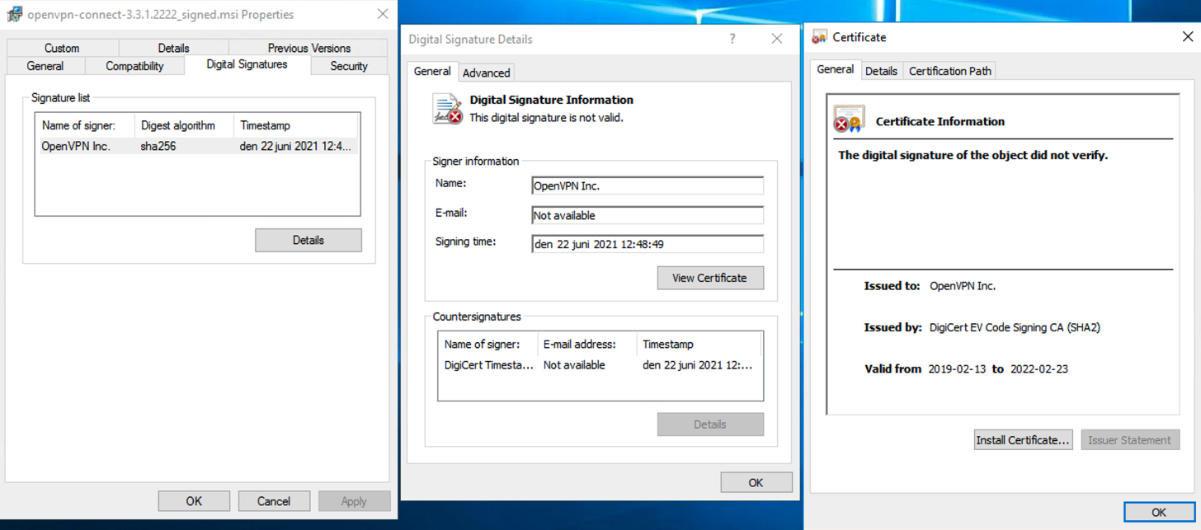
Task: Close the Properties window
Action: (383, 14)
